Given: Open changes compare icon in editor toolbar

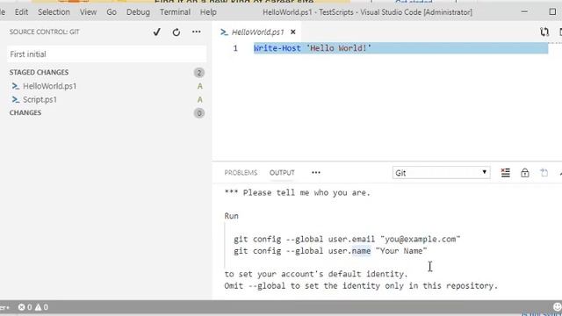Looking at the screenshot, I should pyautogui.click(x=544, y=32).
